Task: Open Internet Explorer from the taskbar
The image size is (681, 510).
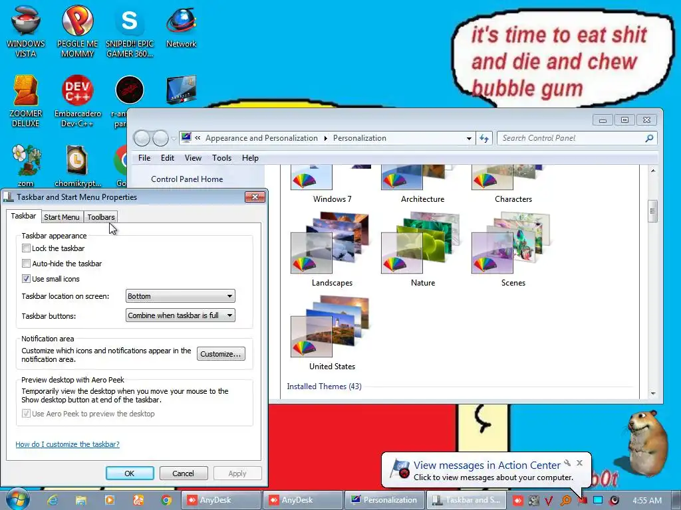Action: click(53, 500)
